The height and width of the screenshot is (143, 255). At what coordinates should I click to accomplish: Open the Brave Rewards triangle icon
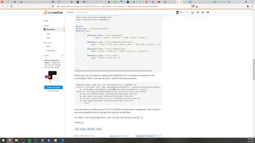(197, 6)
